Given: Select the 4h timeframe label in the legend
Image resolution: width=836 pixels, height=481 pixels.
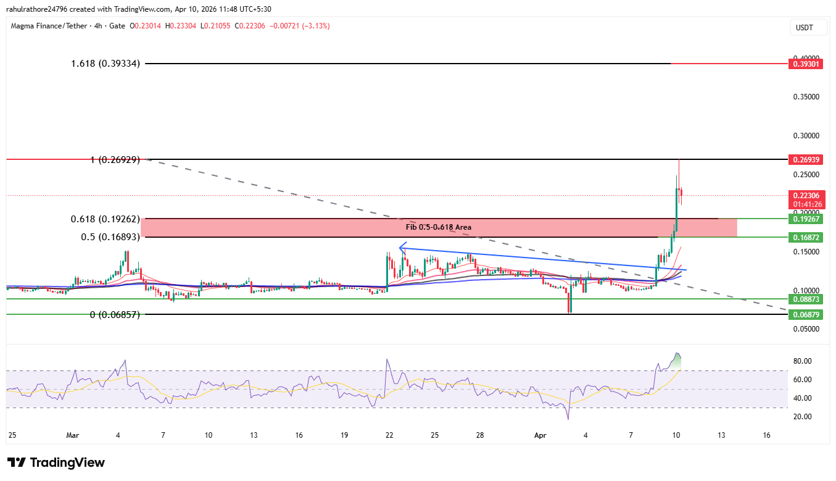Looking at the screenshot, I should coord(99,26).
